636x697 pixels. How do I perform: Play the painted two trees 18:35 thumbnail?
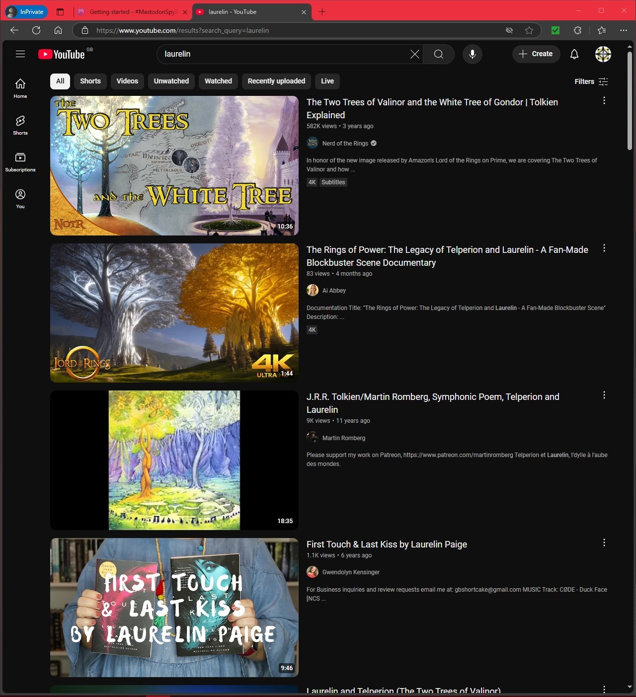pos(174,460)
